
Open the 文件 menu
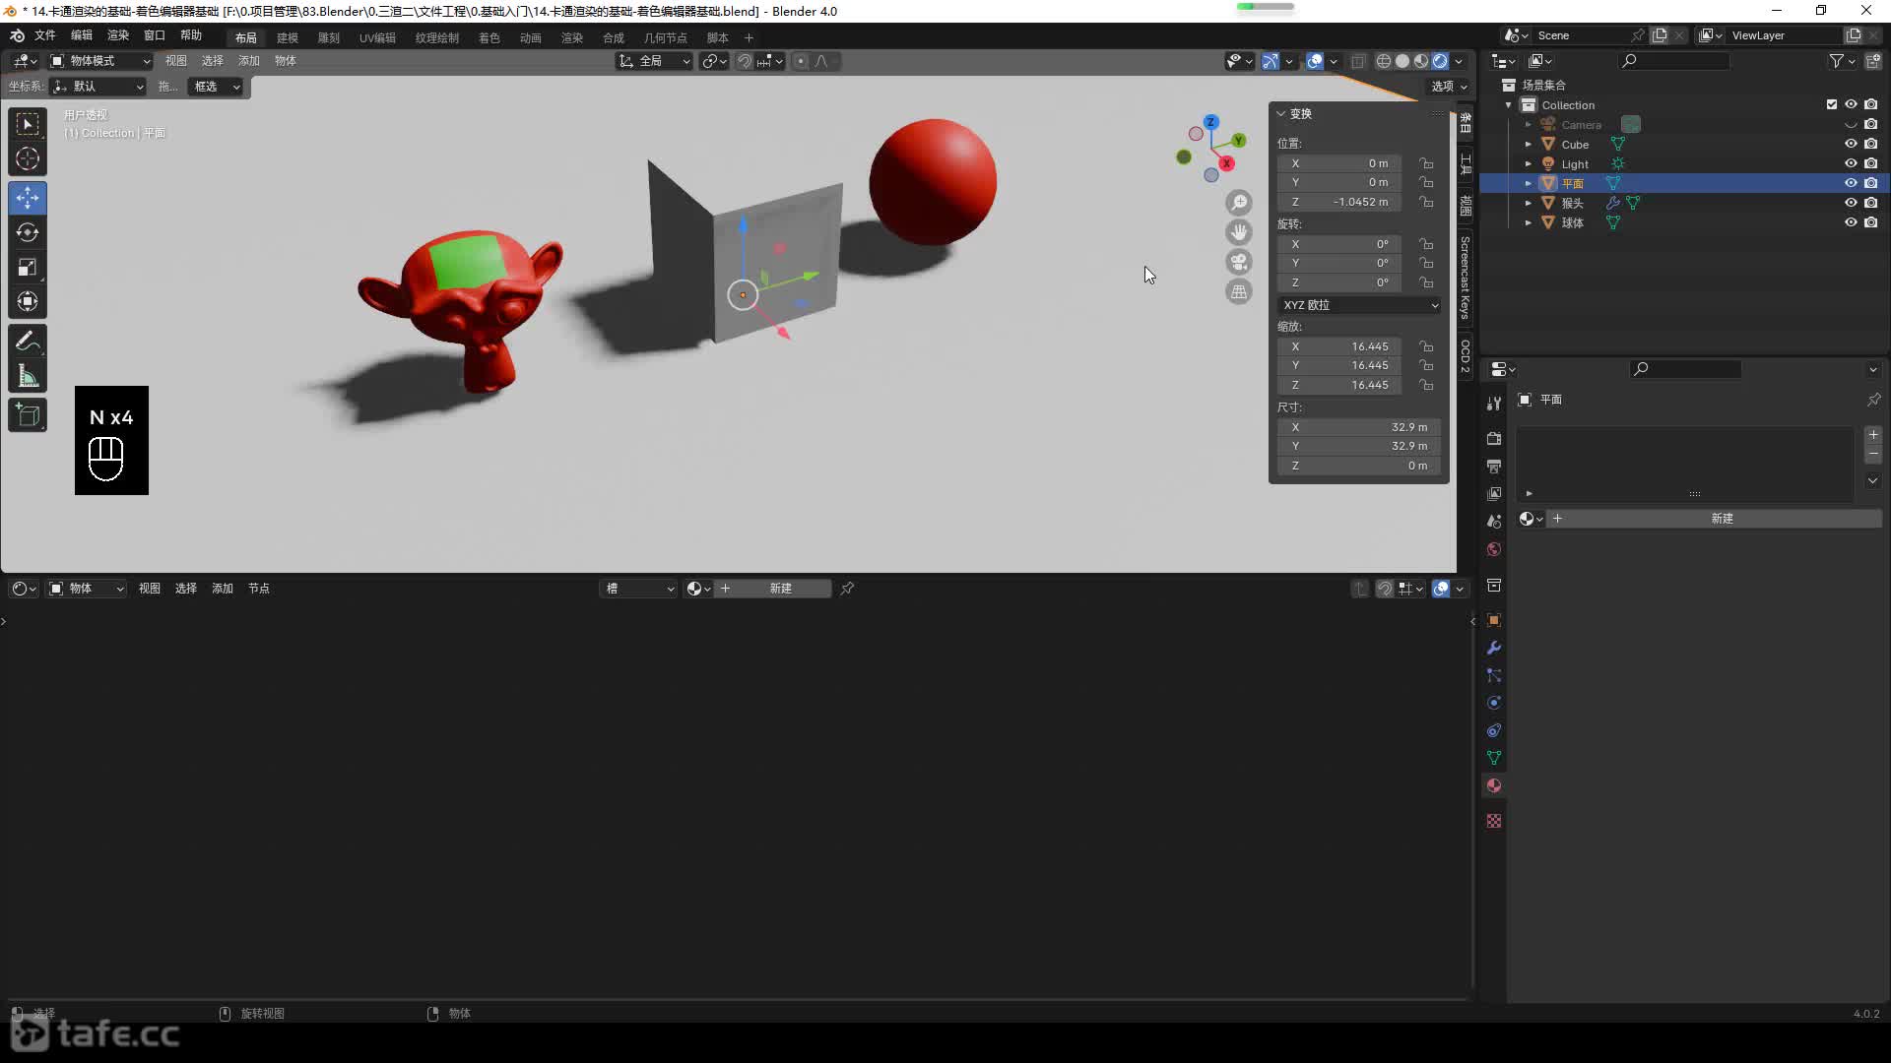[45, 35]
